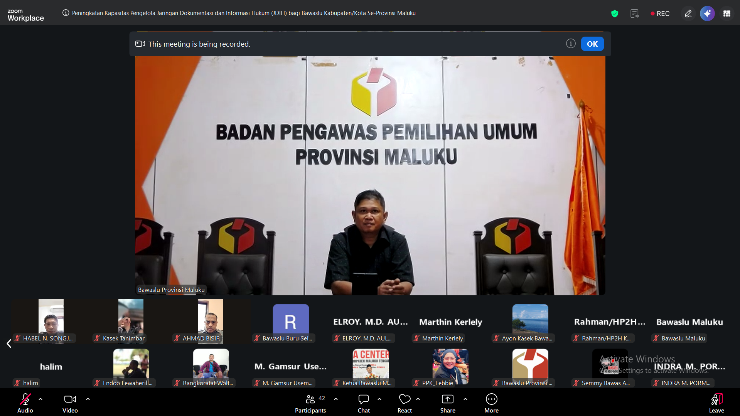The height and width of the screenshot is (416, 740).
Task: Select INDRA M. PORM... participant tile
Action: pyautogui.click(x=689, y=366)
